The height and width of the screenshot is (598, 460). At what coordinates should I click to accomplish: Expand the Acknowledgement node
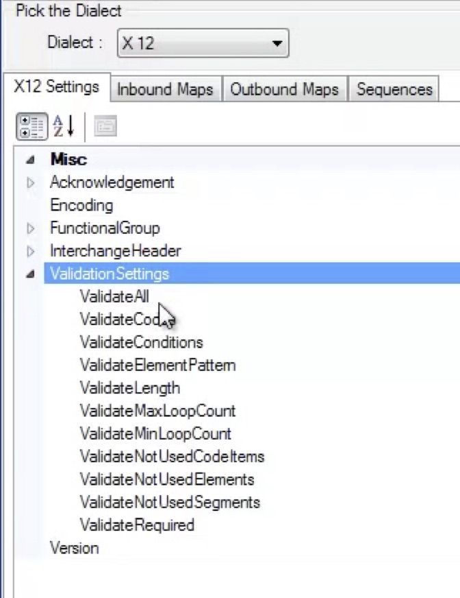point(30,183)
